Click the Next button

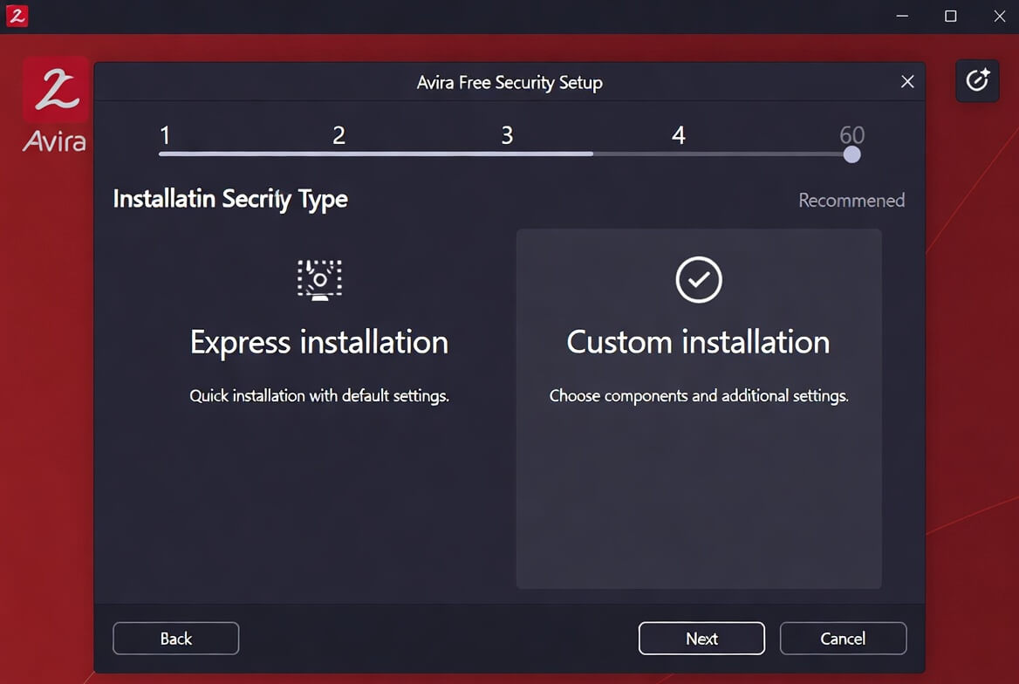pos(701,639)
